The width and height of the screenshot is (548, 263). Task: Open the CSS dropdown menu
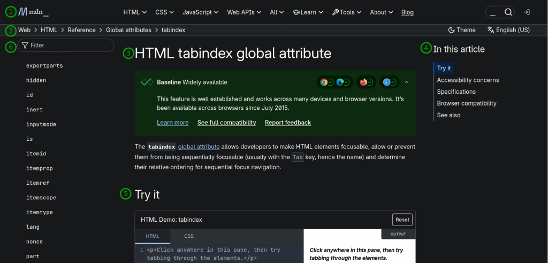[165, 12]
